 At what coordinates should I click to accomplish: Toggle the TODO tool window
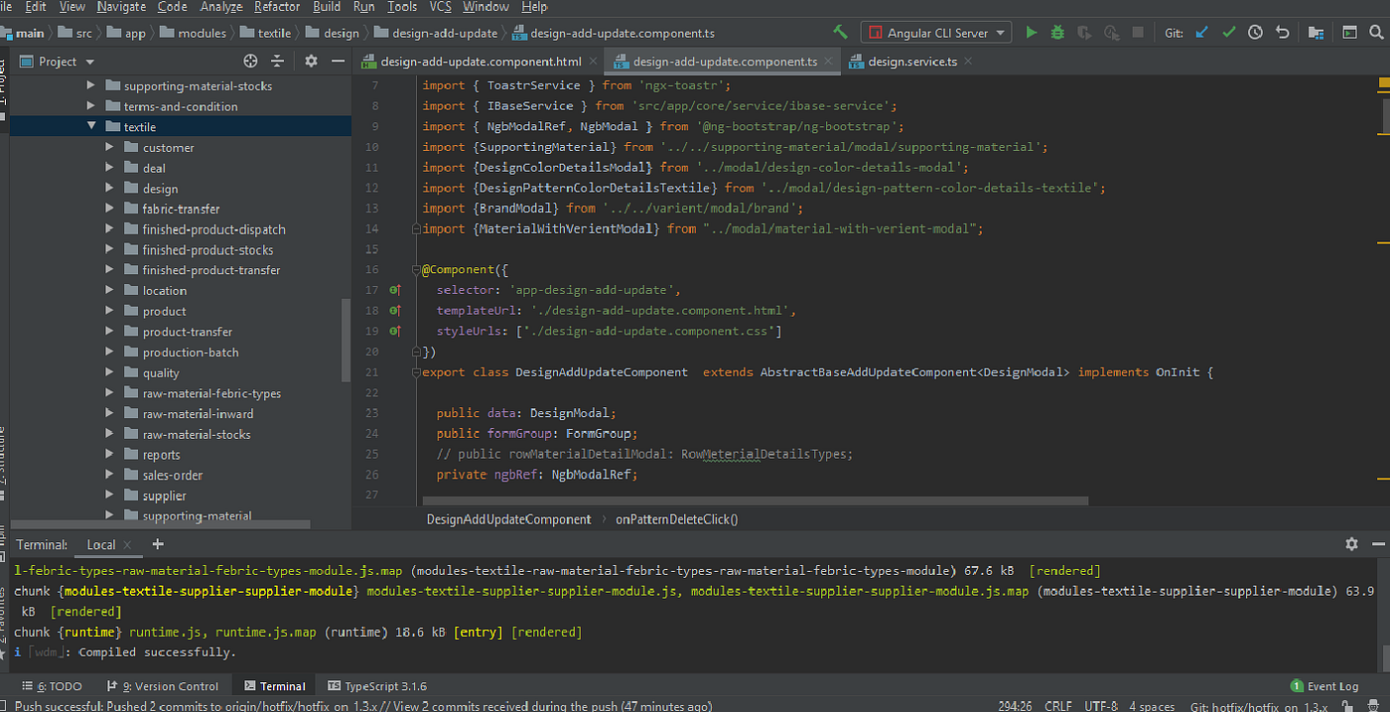tap(54, 685)
